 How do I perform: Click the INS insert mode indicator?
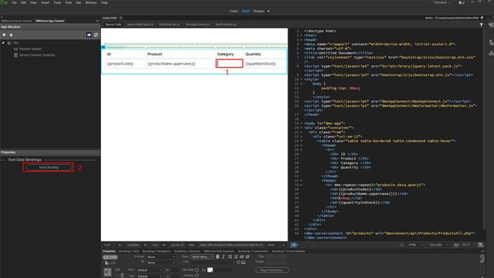(456, 245)
